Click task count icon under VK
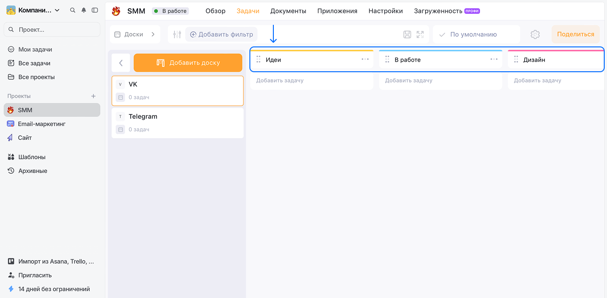 (x=121, y=97)
